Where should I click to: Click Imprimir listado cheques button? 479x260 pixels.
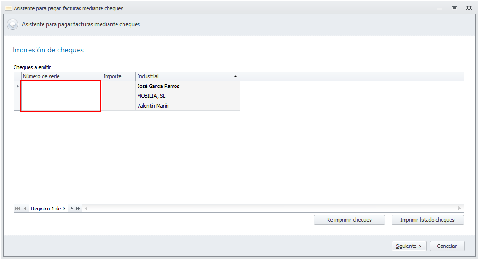[428, 220]
